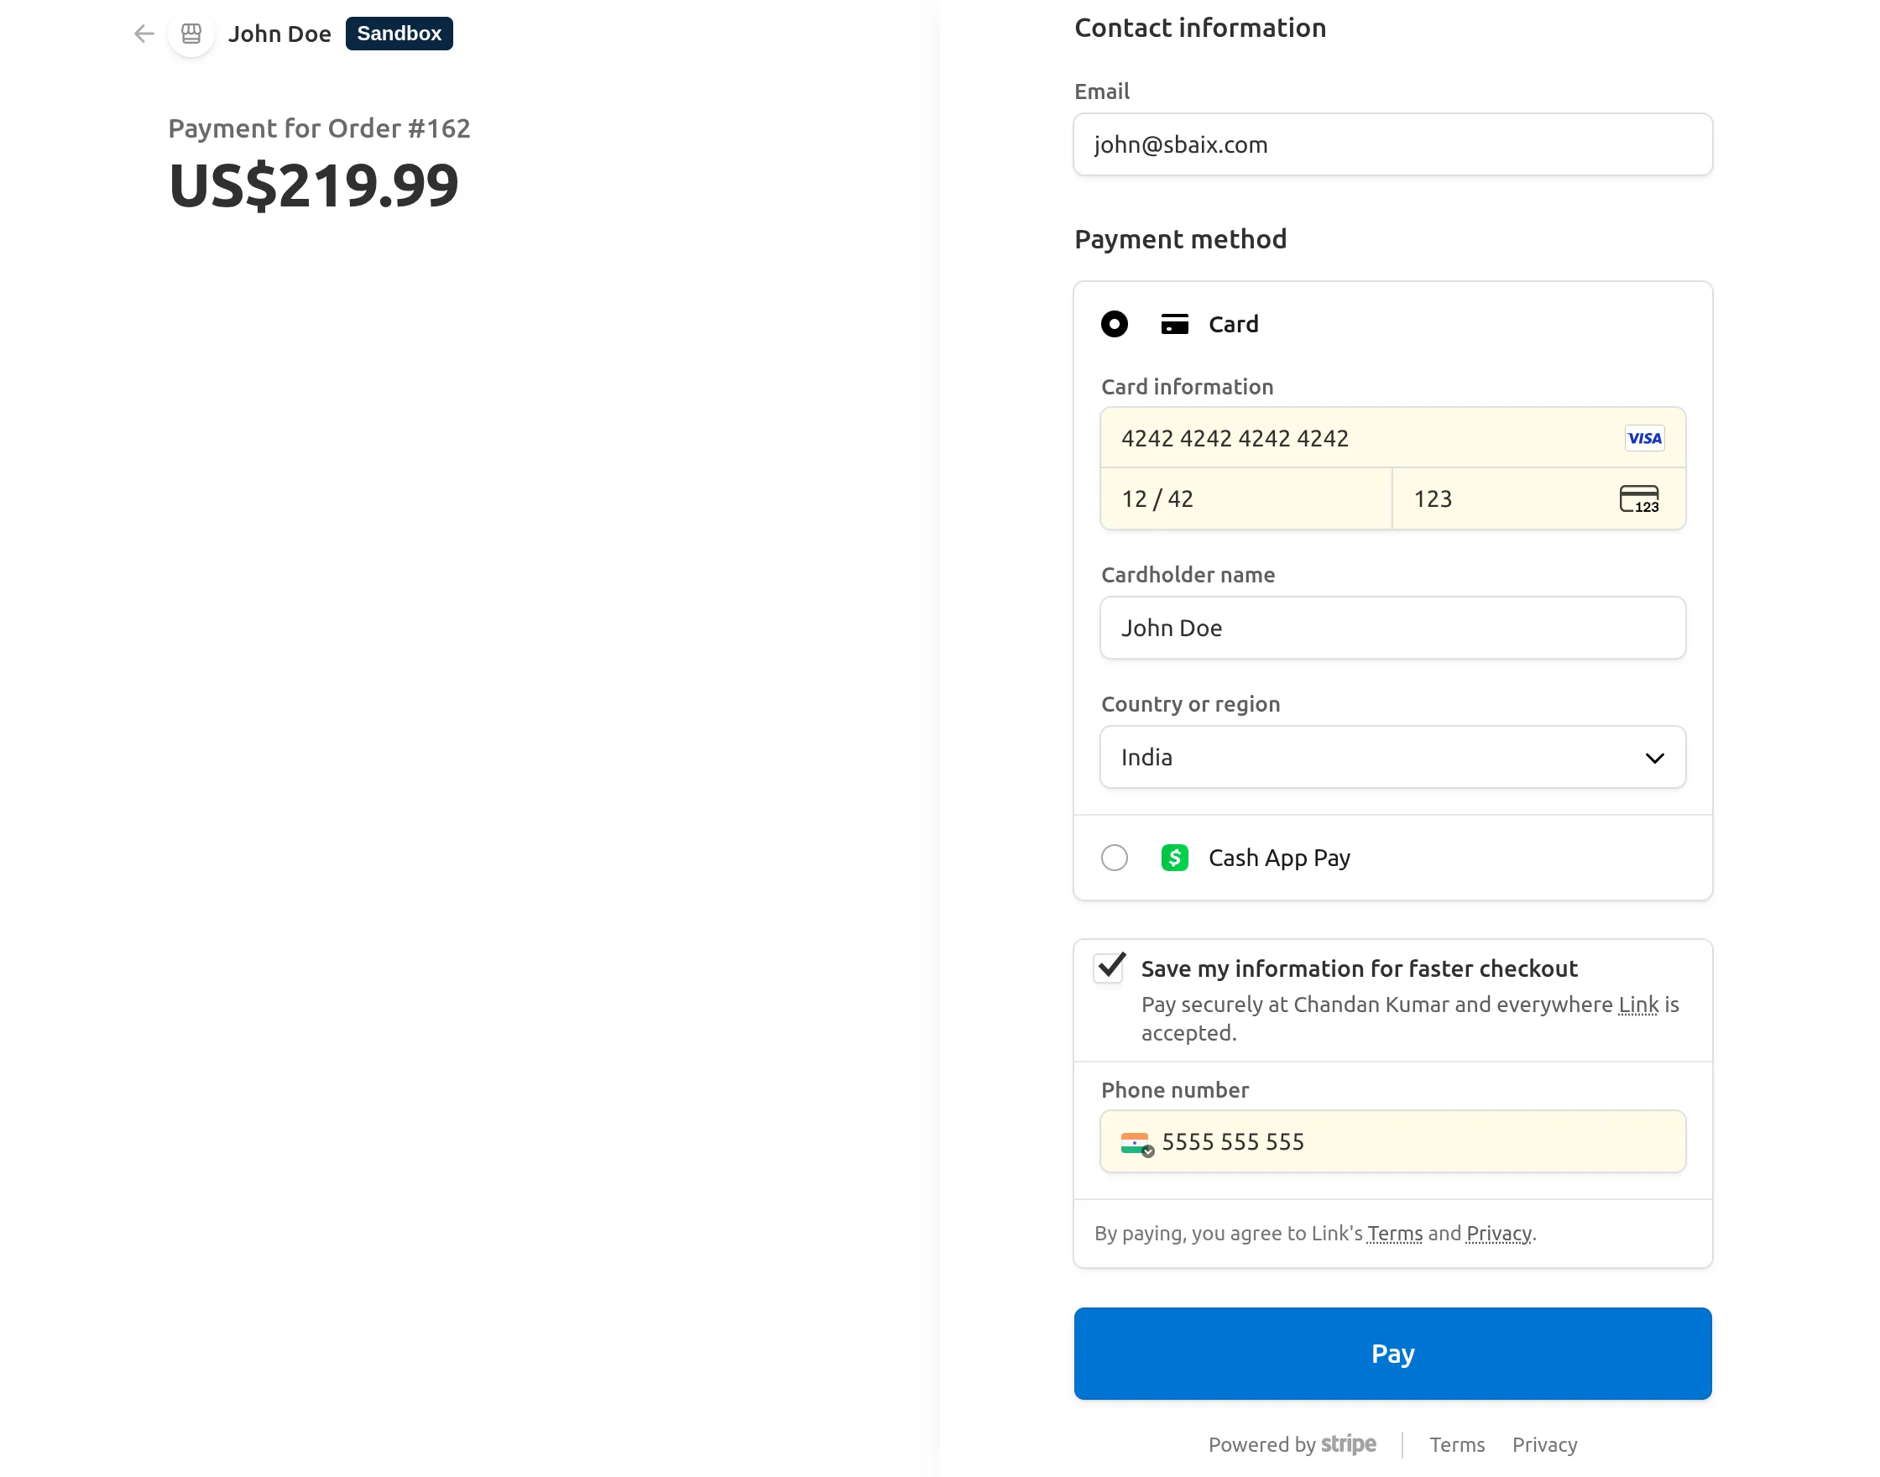The image size is (1880, 1477).
Task: Click the Payment for Order #162 text
Action: click(319, 128)
